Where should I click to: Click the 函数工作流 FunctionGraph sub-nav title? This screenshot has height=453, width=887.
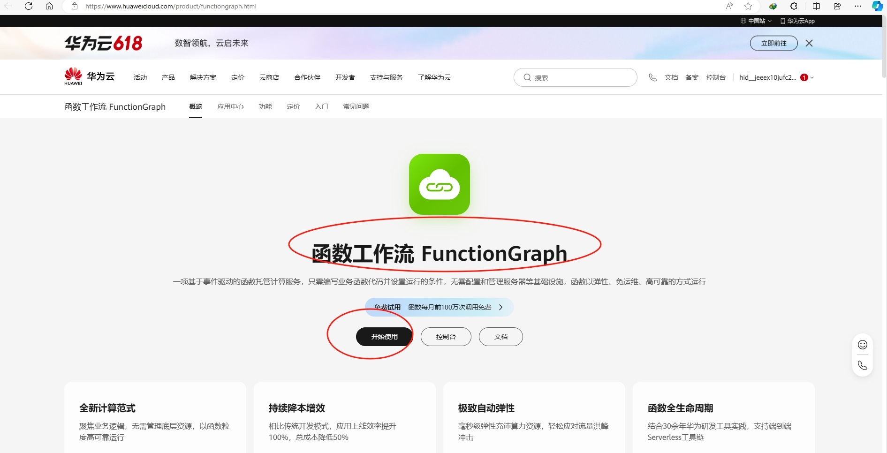coord(115,106)
